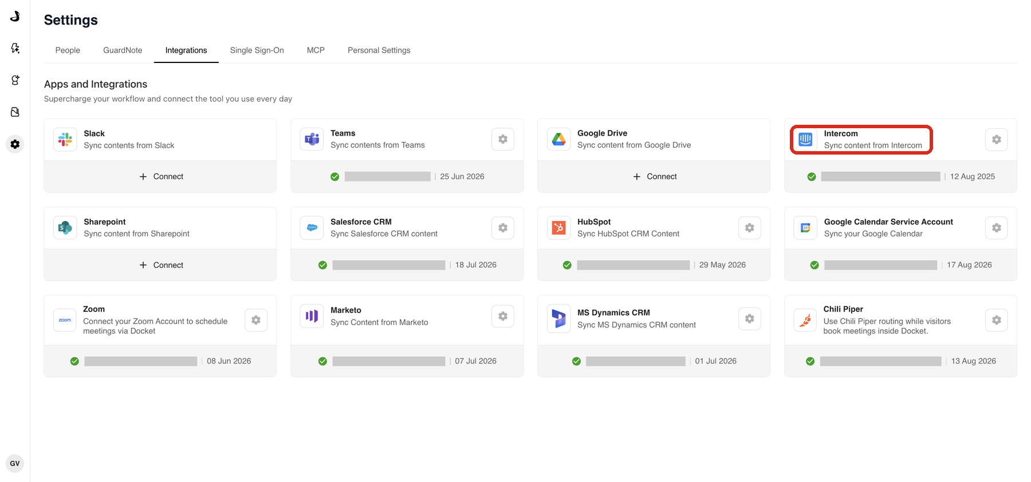Screen dimensions: 1031x482
Task: Switch to the People tab
Action: coord(68,50)
